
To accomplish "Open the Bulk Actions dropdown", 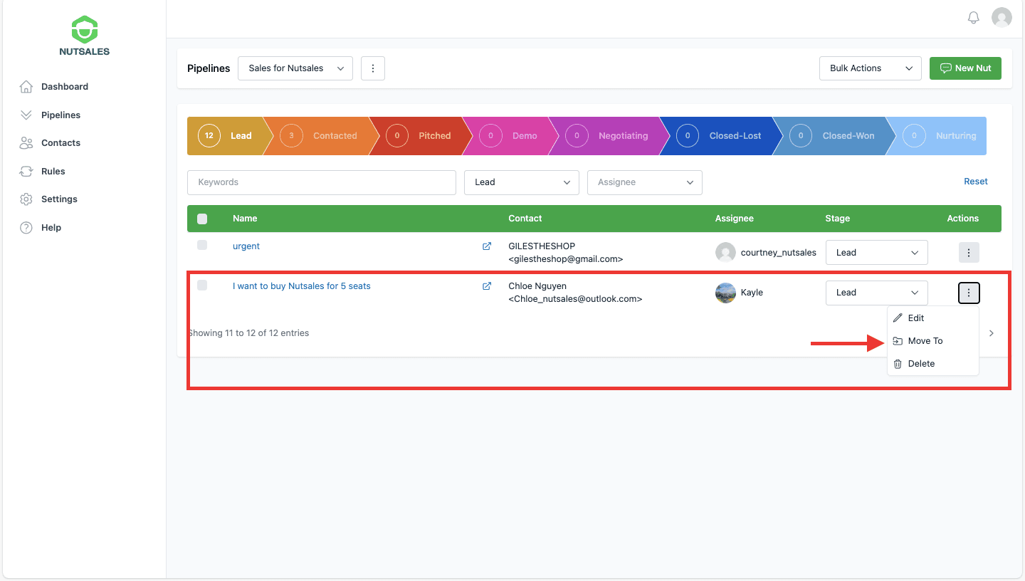I will 870,68.
